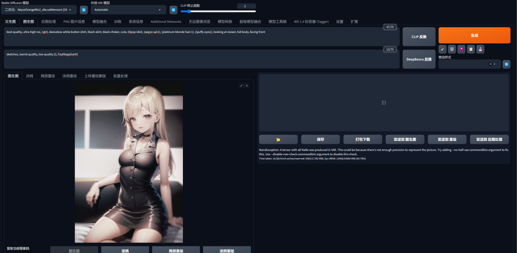Go to the 模型融合 tab
The width and height of the screenshot is (517, 253).
point(100,21)
